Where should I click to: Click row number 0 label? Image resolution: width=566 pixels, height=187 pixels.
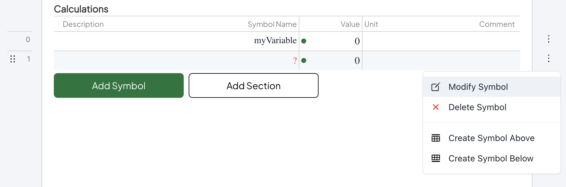click(x=28, y=39)
